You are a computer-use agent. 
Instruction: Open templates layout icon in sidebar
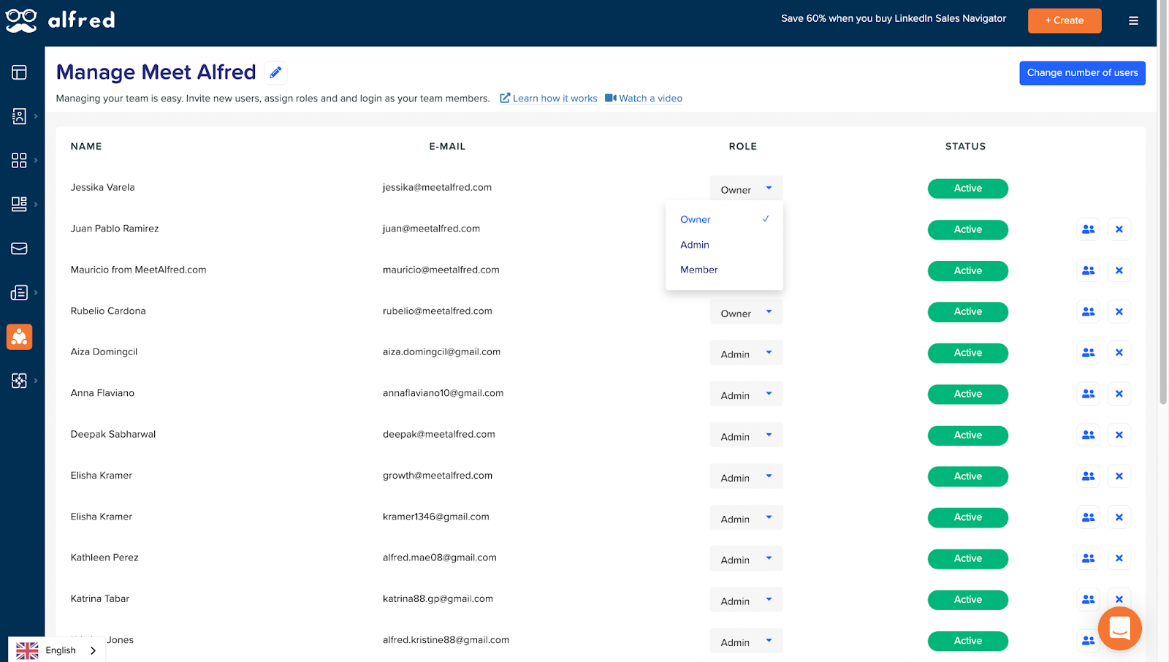[x=20, y=204]
